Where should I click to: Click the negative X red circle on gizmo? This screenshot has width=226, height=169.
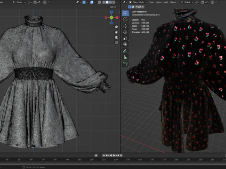point(106,17)
